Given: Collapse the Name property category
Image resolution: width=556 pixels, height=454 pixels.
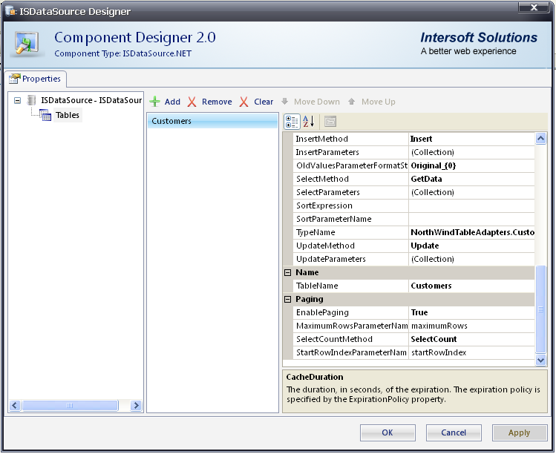Looking at the screenshot, I should point(288,272).
